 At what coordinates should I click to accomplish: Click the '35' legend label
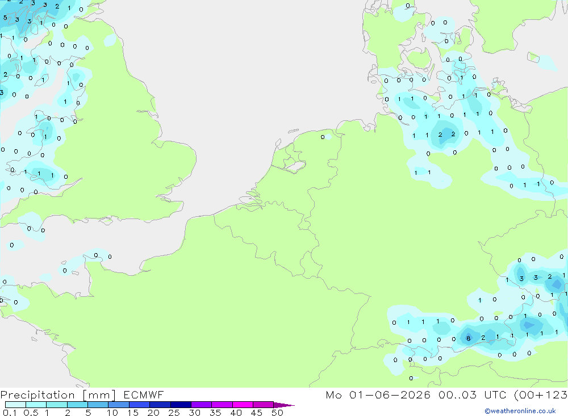(215, 413)
